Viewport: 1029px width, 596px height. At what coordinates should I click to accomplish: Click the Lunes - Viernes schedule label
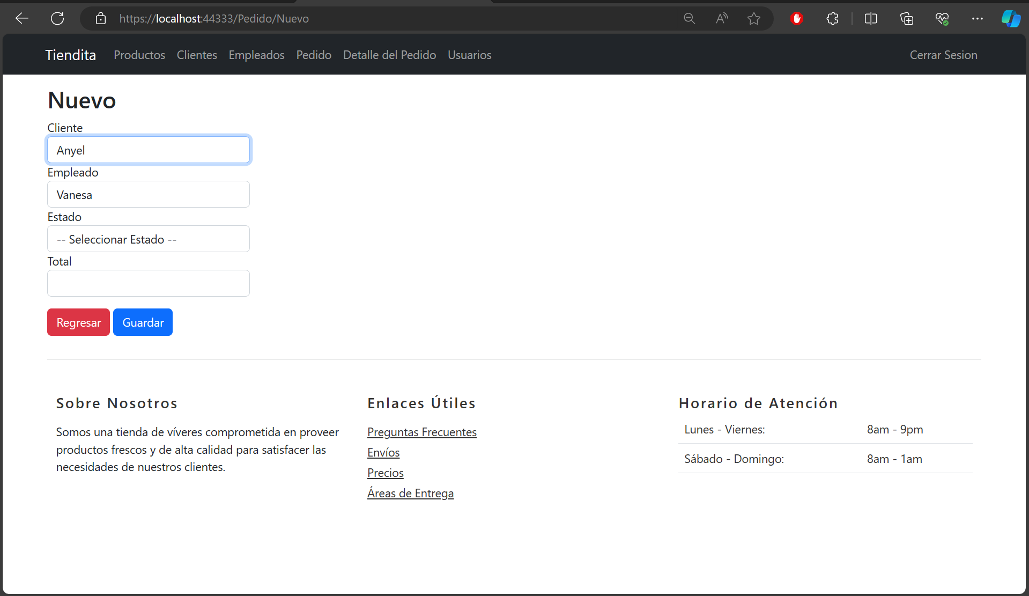[724, 429]
